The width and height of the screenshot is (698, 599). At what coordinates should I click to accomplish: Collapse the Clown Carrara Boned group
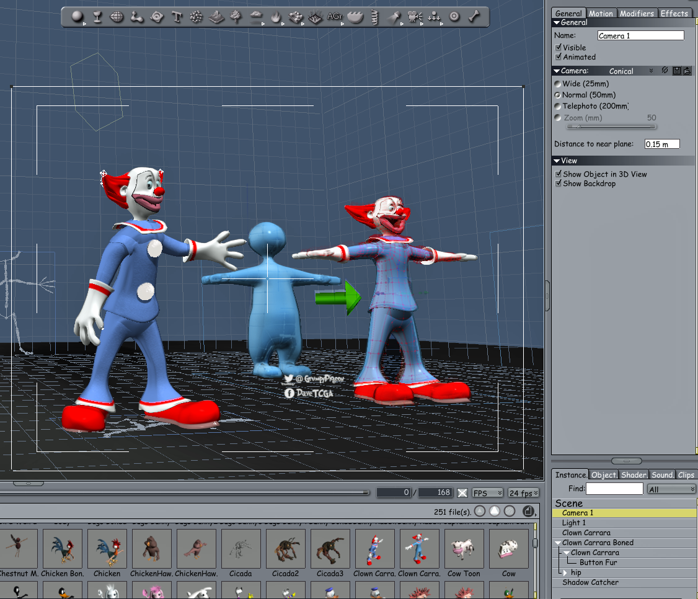click(557, 543)
